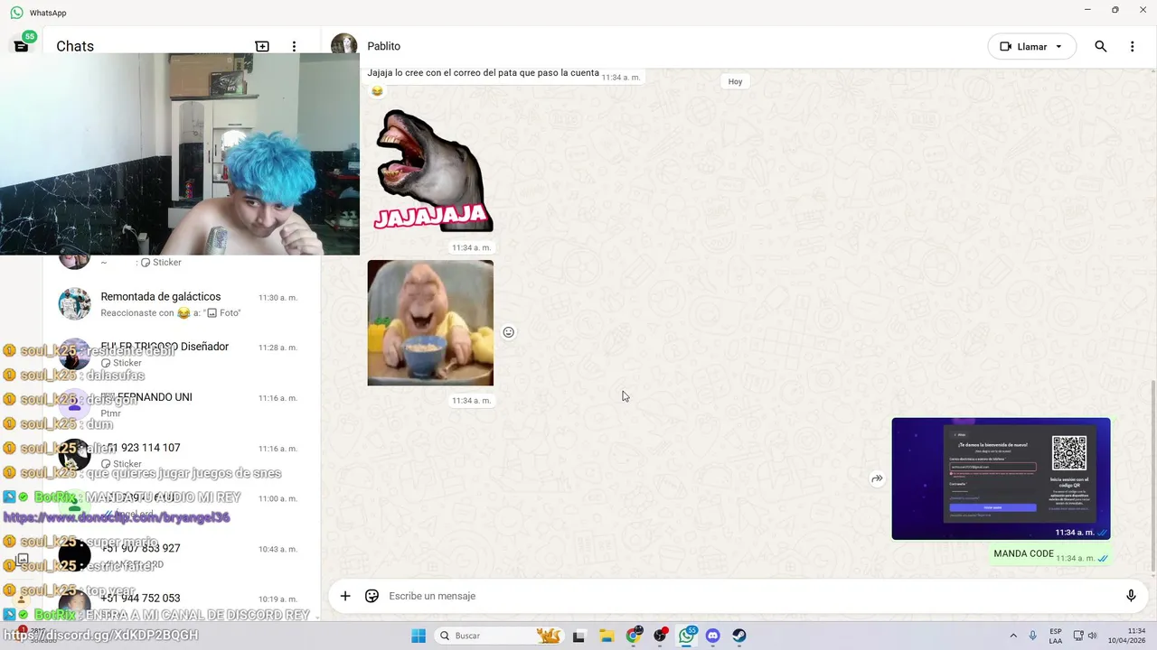Open Discord from taskbar
This screenshot has width=1157, height=650.
(712, 636)
